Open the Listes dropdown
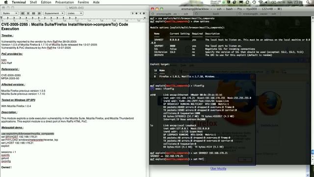The width and height of the screenshot is (314, 177). point(75,13)
